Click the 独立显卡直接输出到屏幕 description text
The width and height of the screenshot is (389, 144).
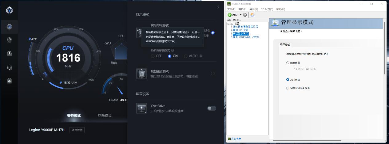click(x=175, y=76)
